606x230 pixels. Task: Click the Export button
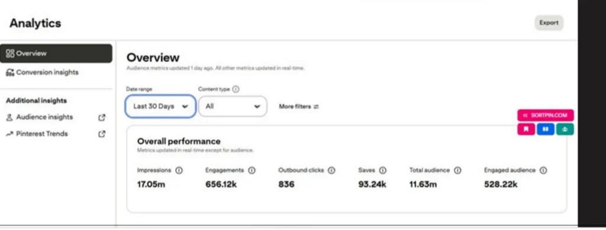[549, 23]
